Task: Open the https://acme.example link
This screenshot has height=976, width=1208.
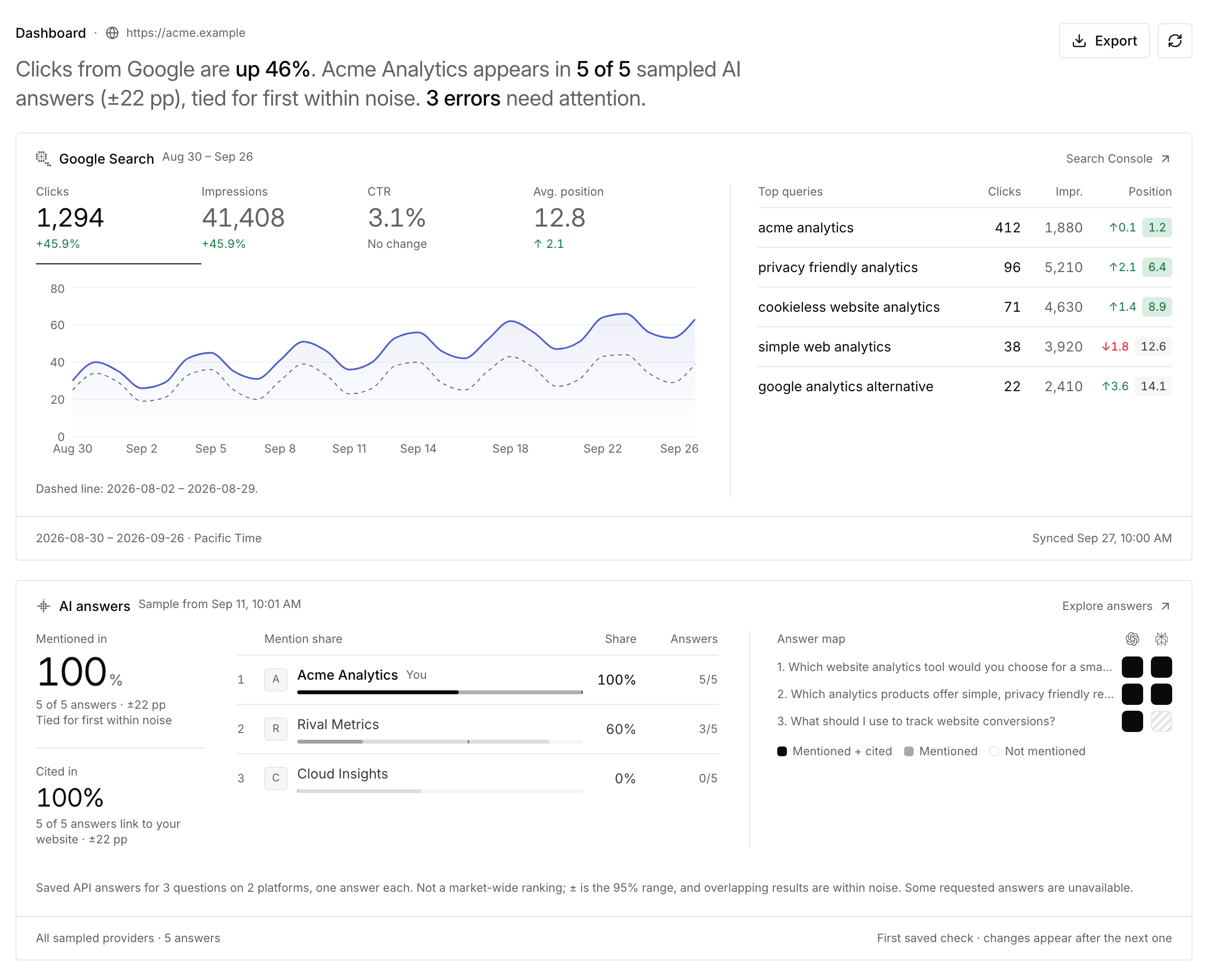Action: click(185, 32)
